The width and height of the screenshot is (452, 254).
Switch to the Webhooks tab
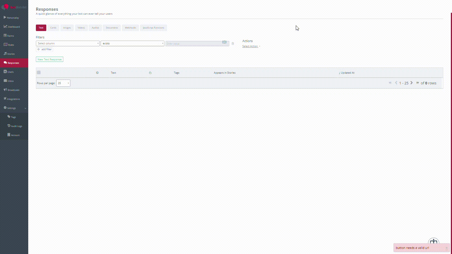tap(130, 28)
